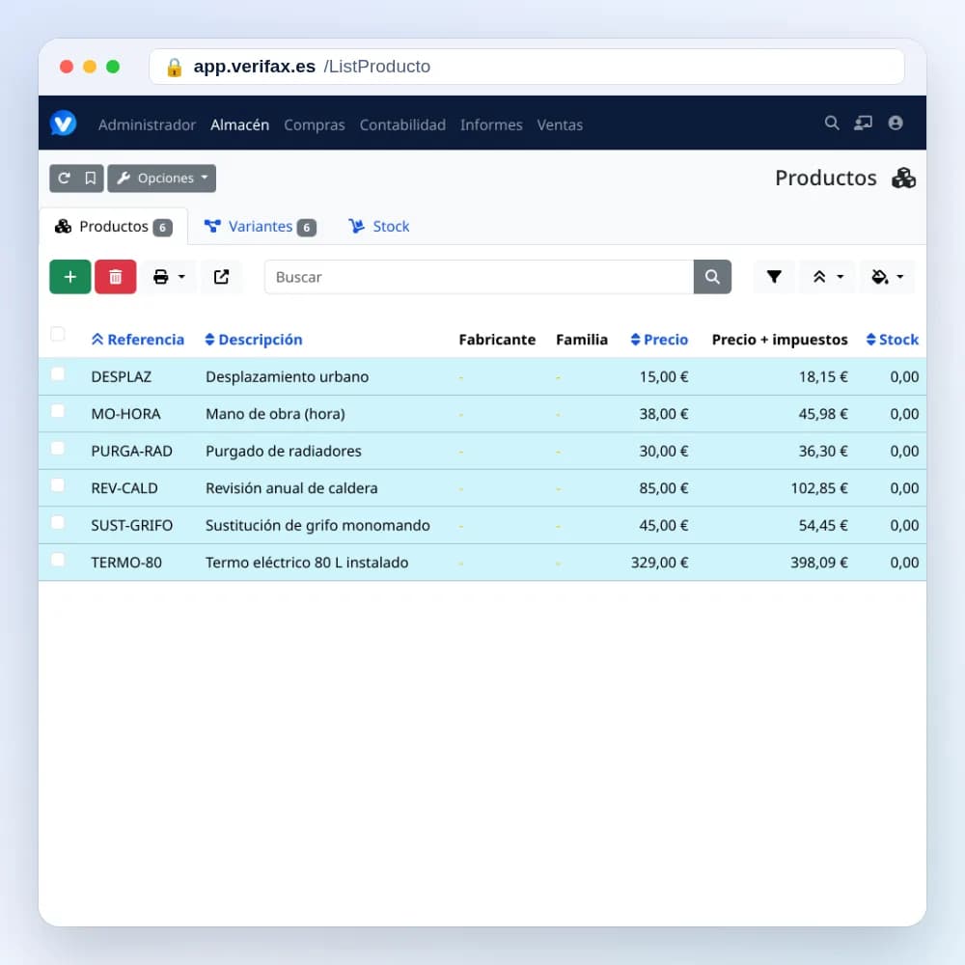
Task: Open the Compras menu
Action: click(315, 124)
